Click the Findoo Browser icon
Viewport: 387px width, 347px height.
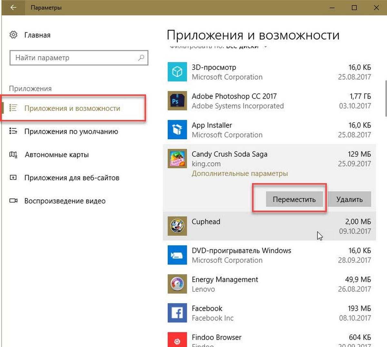pyautogui.click(x=177, y=340)
